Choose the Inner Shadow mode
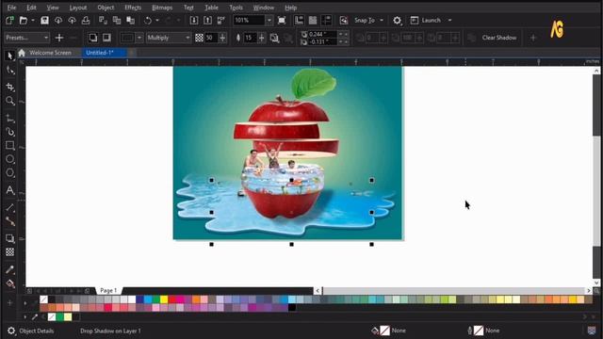Image resolution: width=603 pixels, height=339 pixels. [106, 38]
